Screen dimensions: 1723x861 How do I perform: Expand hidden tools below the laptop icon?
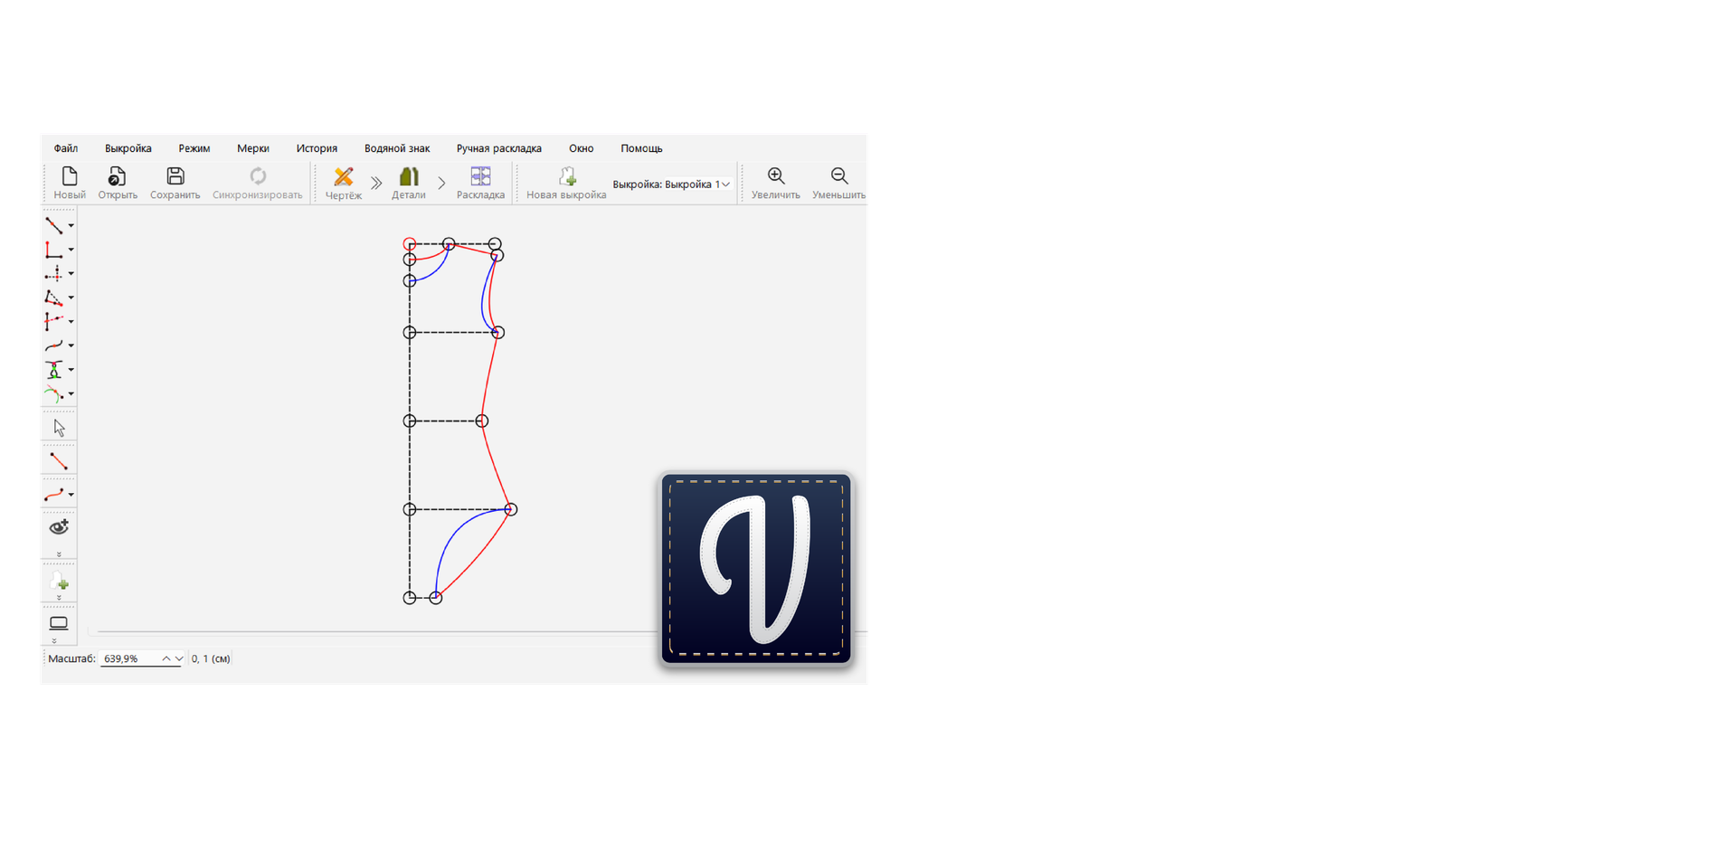54,640
